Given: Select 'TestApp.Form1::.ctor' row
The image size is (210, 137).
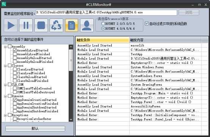Looking at the screenshot, I should (139, 102).
